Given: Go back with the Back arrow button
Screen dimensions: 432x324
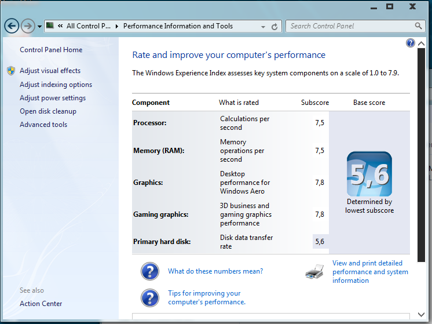Looking at the screenshot, I should [12, 26].
